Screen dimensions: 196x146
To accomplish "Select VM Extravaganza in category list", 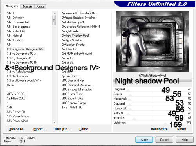I will (18, 27).
